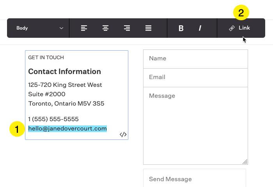Click the phone number 1 (555) 555-5555

click(x=53, y=119)
